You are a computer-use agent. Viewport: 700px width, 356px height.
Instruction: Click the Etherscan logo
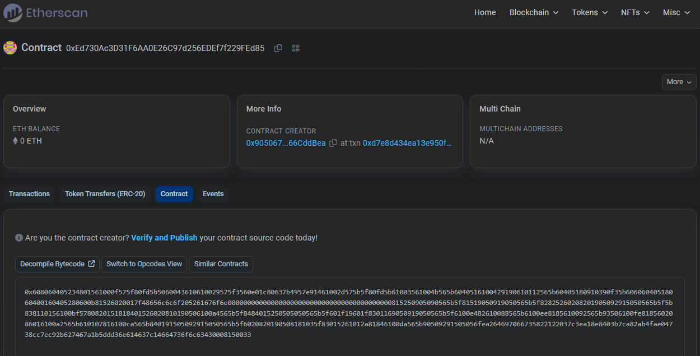(45, 12)
